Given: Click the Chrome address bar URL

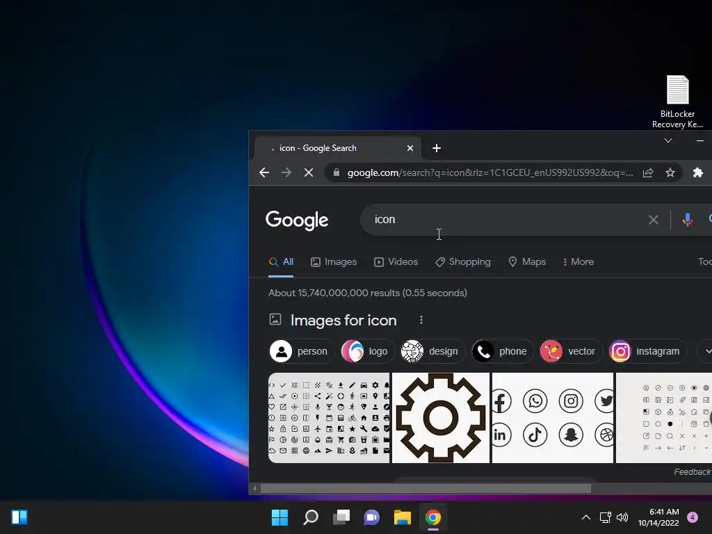Looking at the screenshot, I should tap(490, 172).
